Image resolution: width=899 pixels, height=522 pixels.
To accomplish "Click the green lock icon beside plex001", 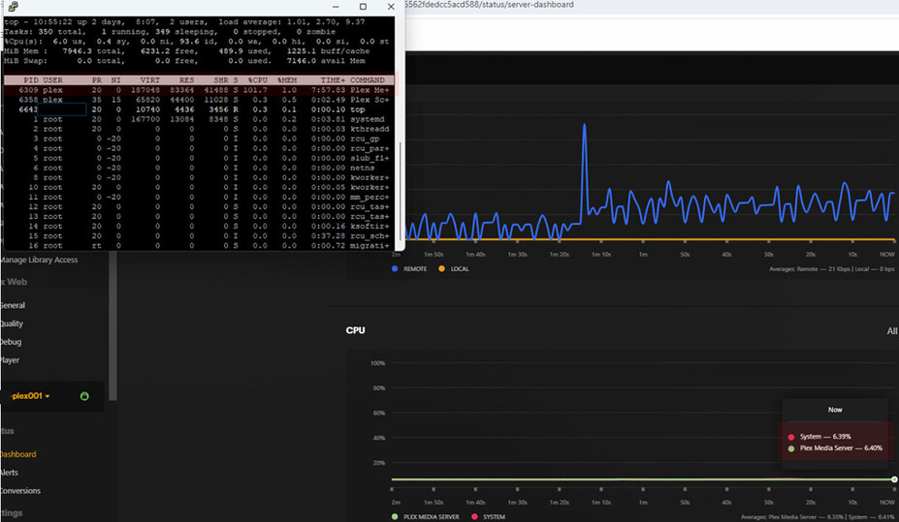I will click(x=84, y=396).
